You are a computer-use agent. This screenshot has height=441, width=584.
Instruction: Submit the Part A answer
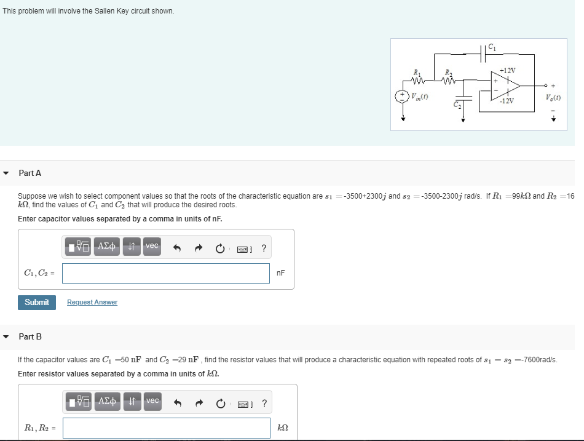[x=36, y=302]
